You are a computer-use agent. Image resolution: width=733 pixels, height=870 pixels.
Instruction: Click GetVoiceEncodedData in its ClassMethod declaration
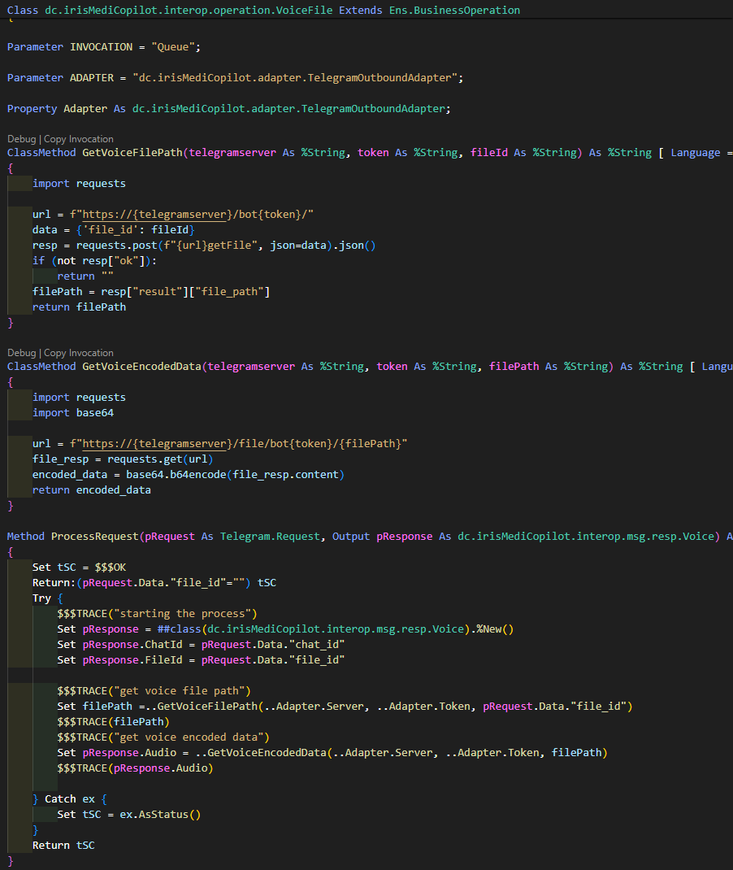point(142,367)
